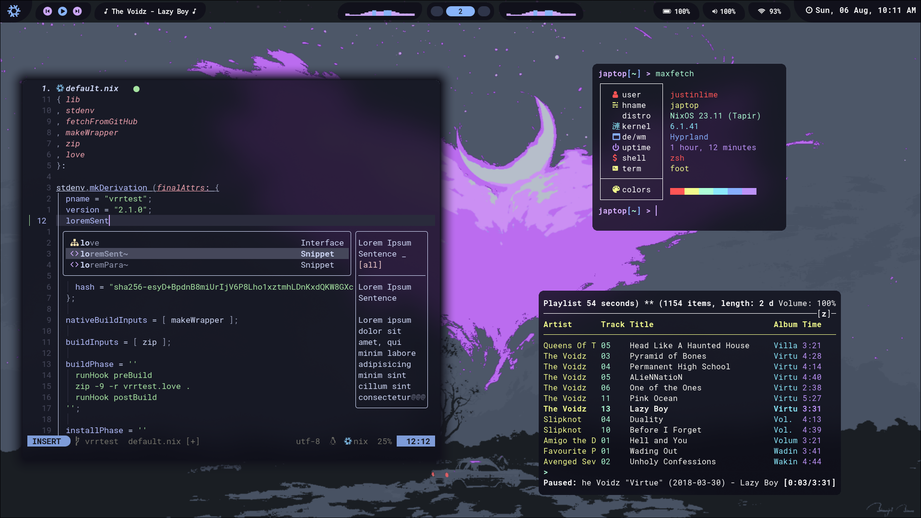Image resolution: width=921 pixels, height=518 pixels.
Task: Click the now playing song title widget
Action: click(150, 11)
